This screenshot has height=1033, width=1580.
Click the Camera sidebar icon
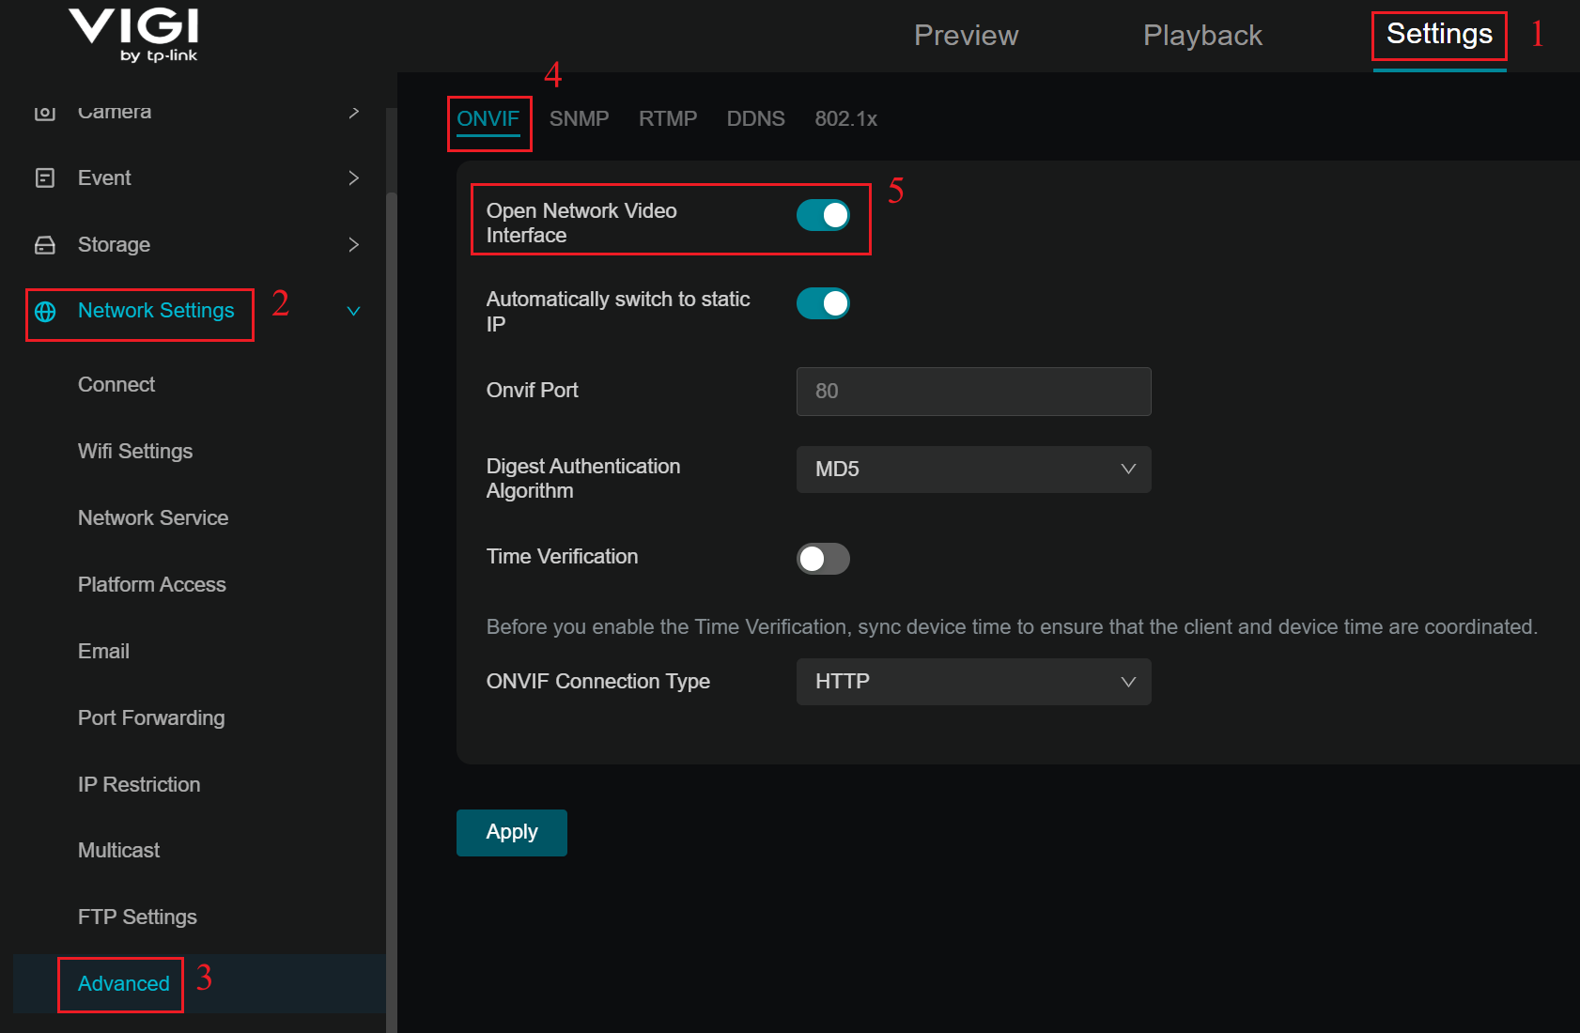[44, 111]
